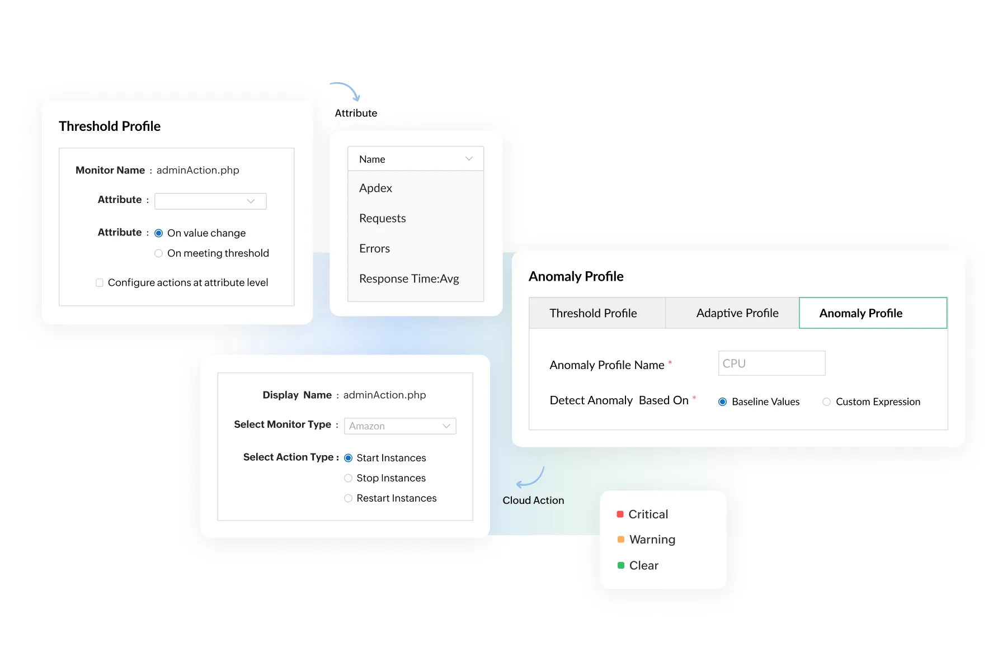Click the curved arrow above Cloud Action

[530, 478]
